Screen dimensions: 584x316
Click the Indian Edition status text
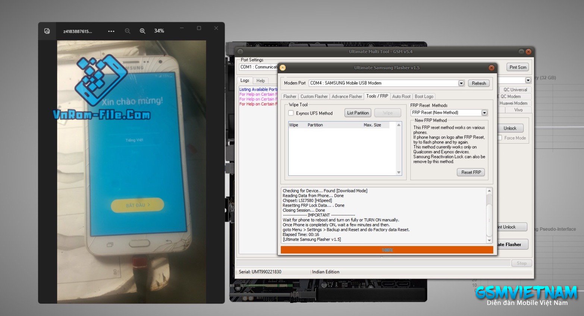point(326,272)
